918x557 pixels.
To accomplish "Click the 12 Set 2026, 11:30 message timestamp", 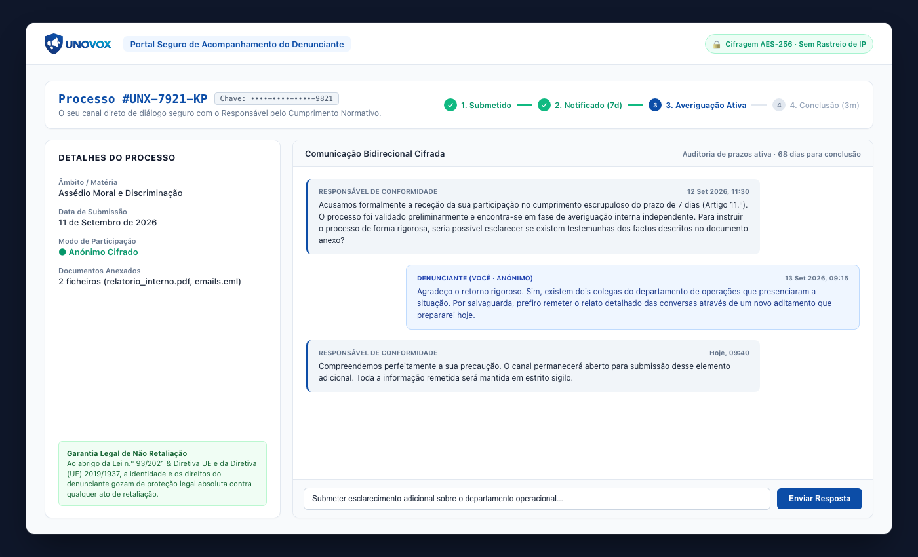I will click(718, 191).
